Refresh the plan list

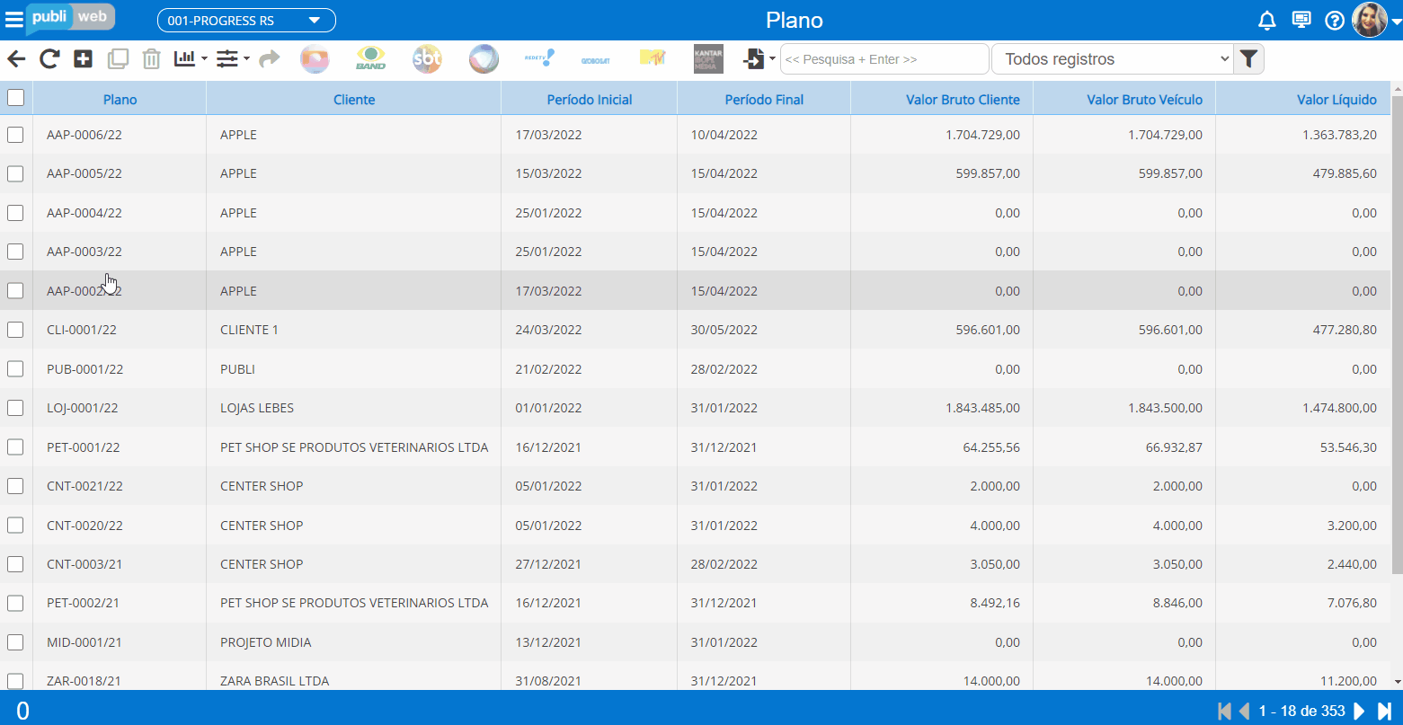(x=49, y=59)
